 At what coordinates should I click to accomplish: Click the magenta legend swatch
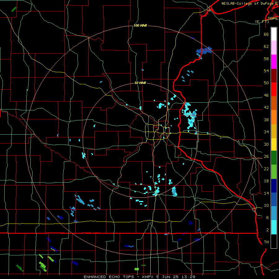click(x=274, y=62)
